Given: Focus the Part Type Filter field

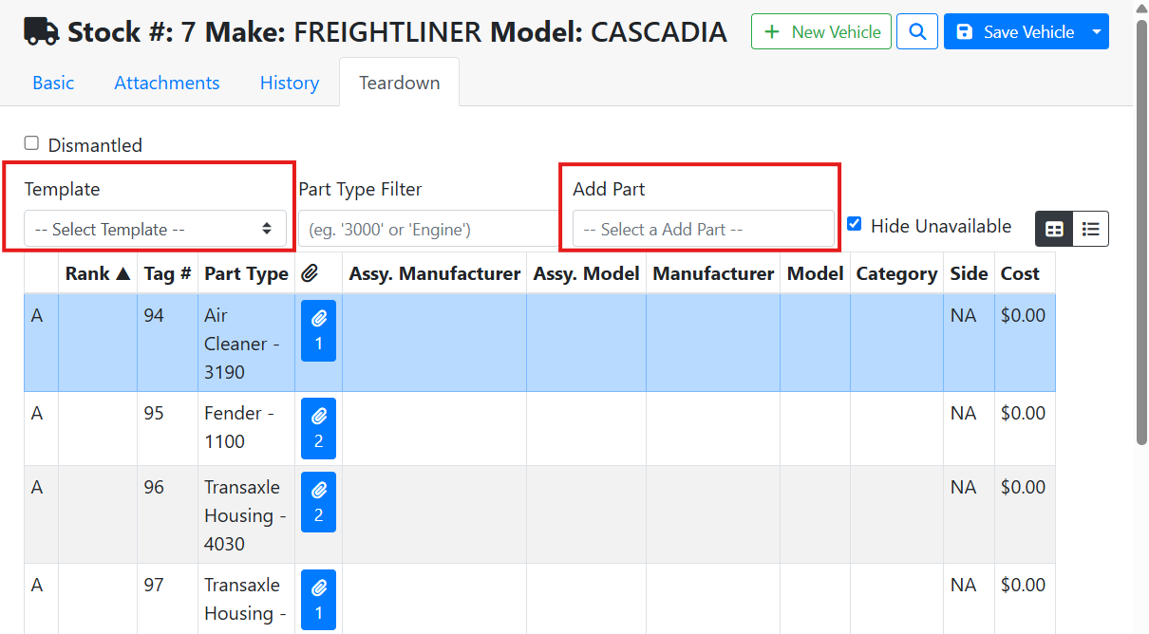Looking at the screenshot, I should [427, 229].
